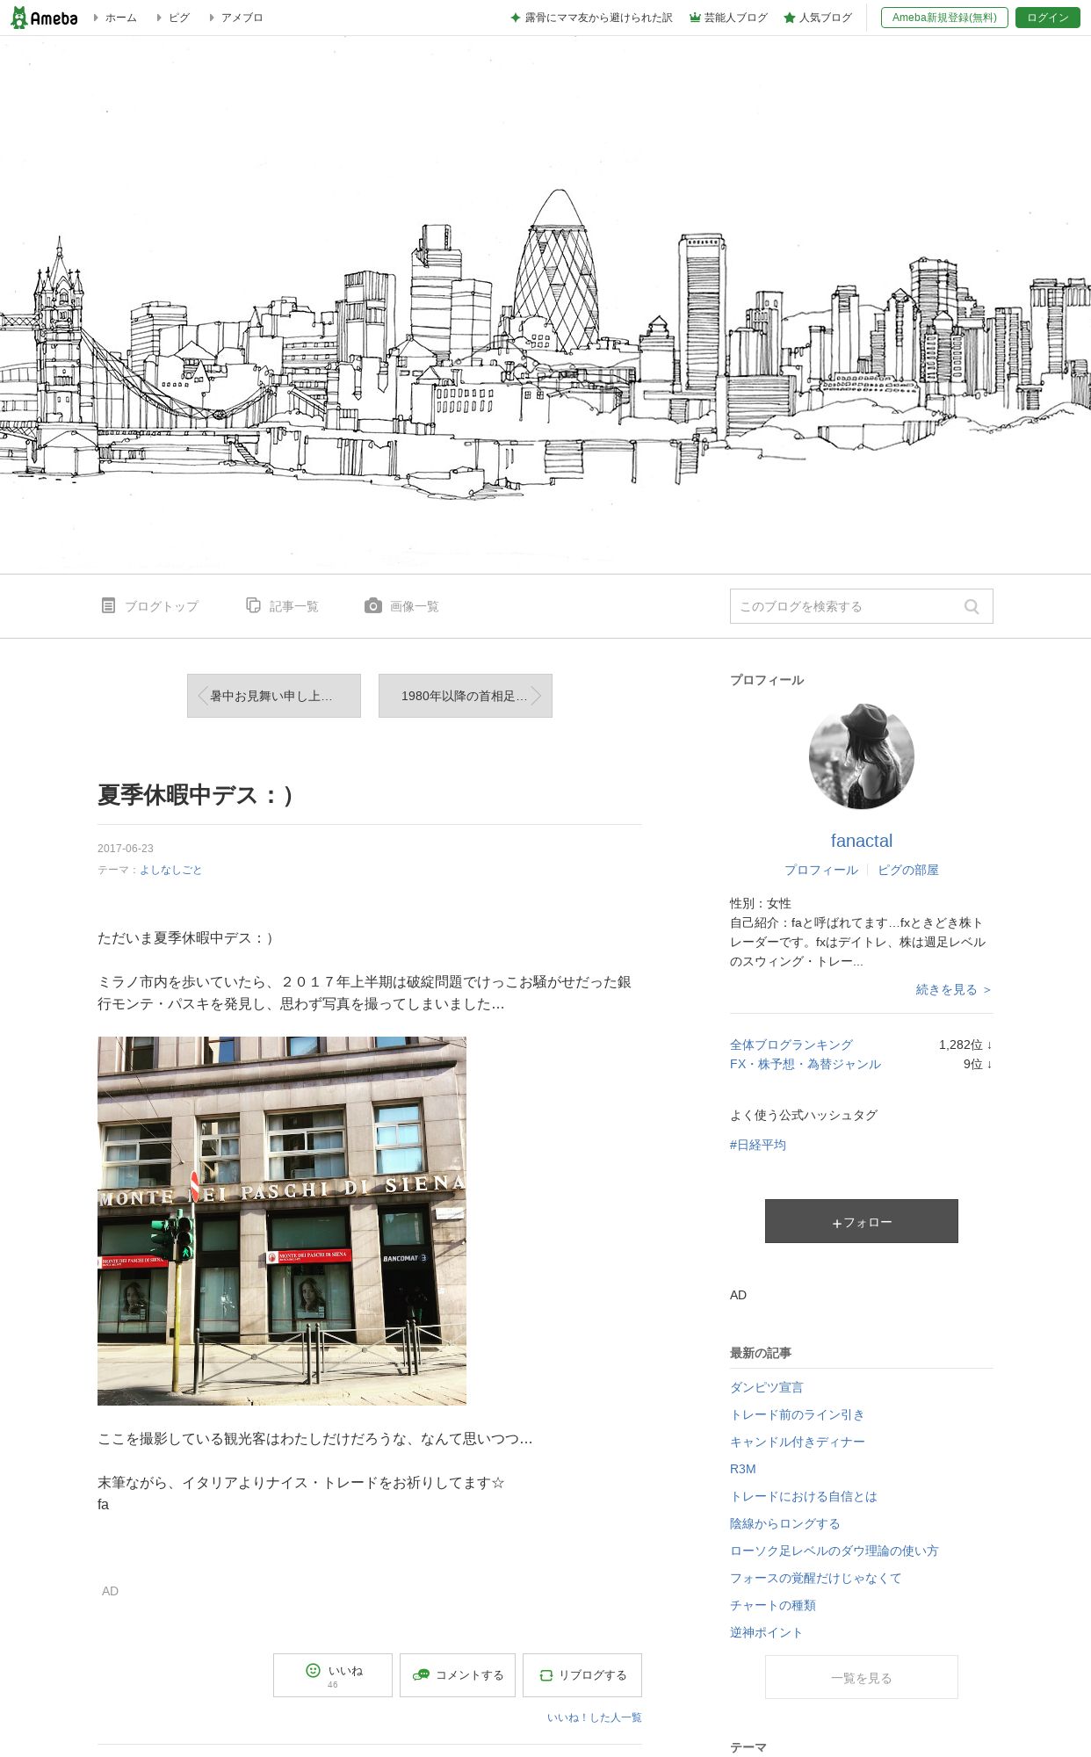Open the ピグの部屋 link
Image resolution: width=1091 pixels, height=1757 pixels.
(x=908, y=870)
